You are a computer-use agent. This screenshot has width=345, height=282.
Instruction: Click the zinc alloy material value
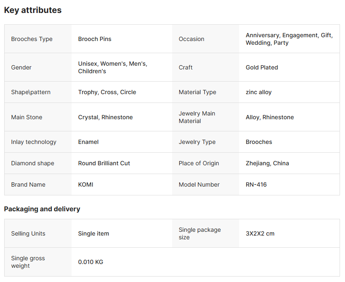tap(258, 92)
